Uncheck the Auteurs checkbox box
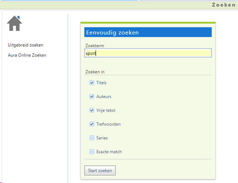 tap(91, 97)
